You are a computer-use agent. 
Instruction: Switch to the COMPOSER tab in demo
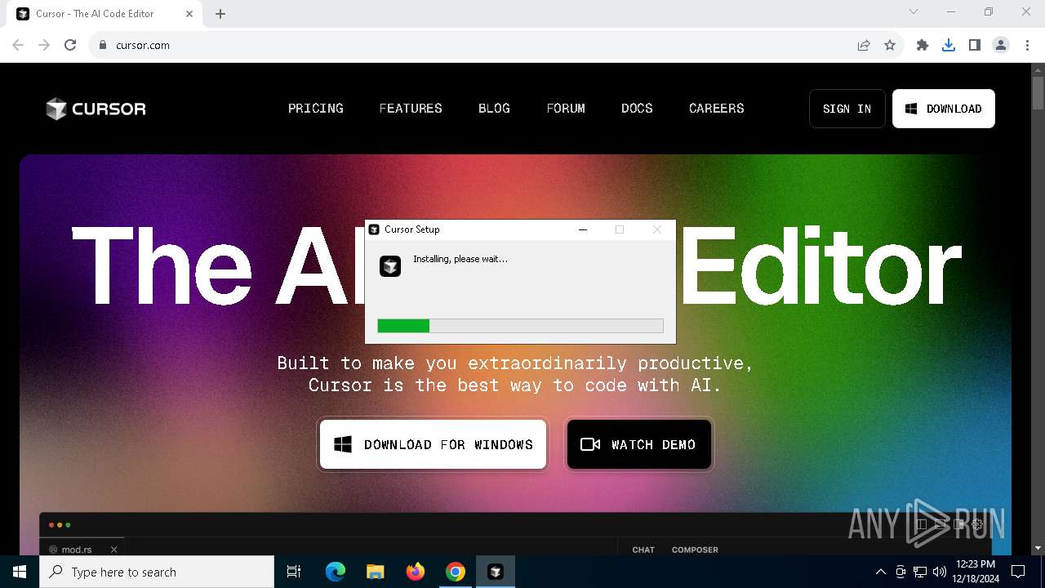[x=695, y=550]
